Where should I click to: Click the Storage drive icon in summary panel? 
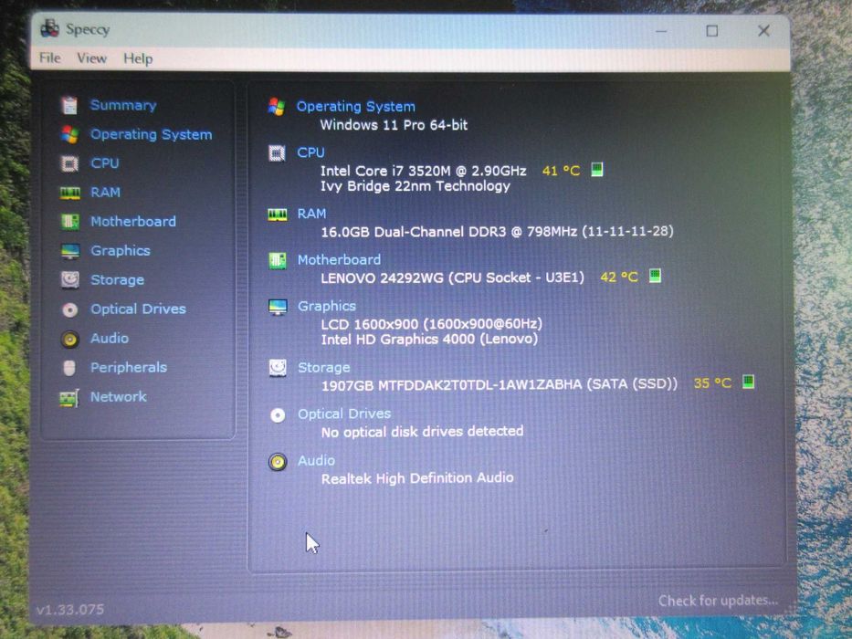click(x=278, y=368)
